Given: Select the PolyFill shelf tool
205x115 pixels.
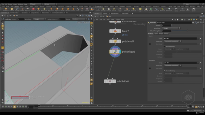Looking at the screenshot, I should [38, 10].
